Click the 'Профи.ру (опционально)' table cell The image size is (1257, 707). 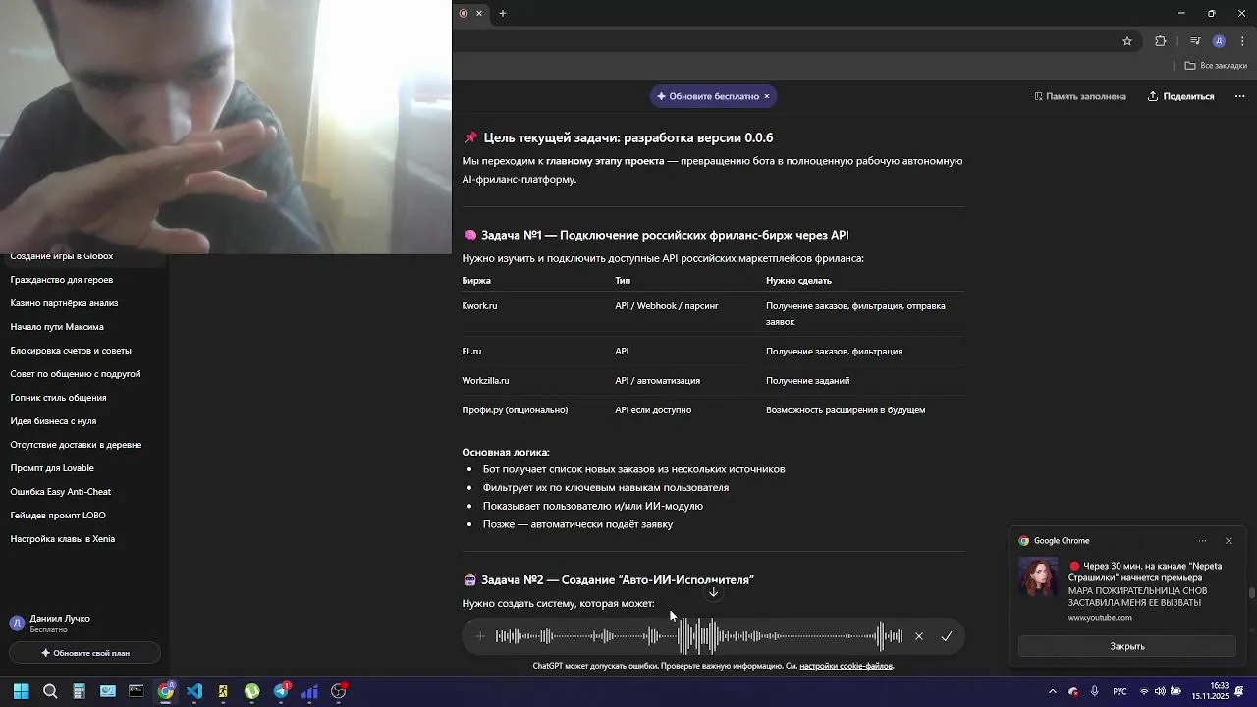(515, 410)
